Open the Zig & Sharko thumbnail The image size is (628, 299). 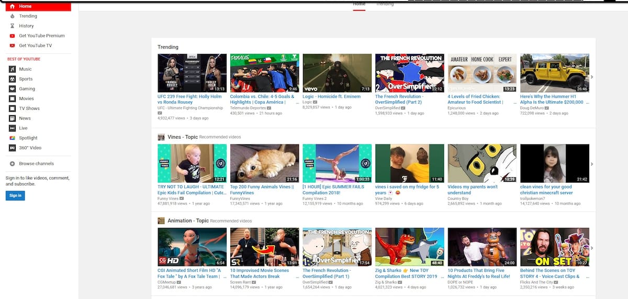pos(410,247)
